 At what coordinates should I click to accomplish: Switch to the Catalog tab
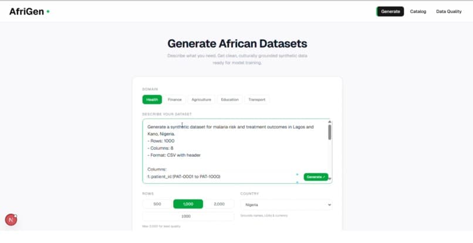click(x=418, y=12)
